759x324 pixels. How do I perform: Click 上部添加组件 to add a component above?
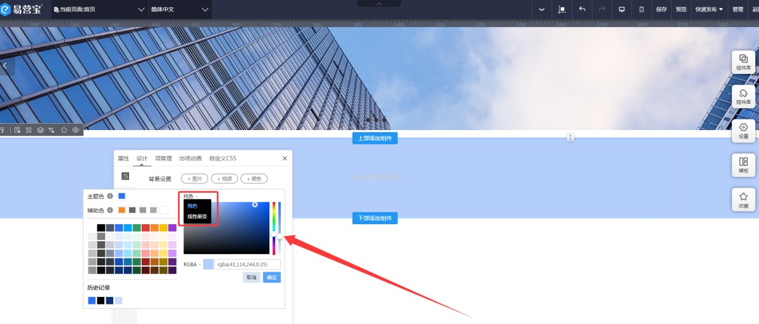375,138
